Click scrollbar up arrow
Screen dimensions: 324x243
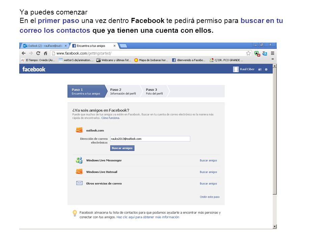point(275,66)
